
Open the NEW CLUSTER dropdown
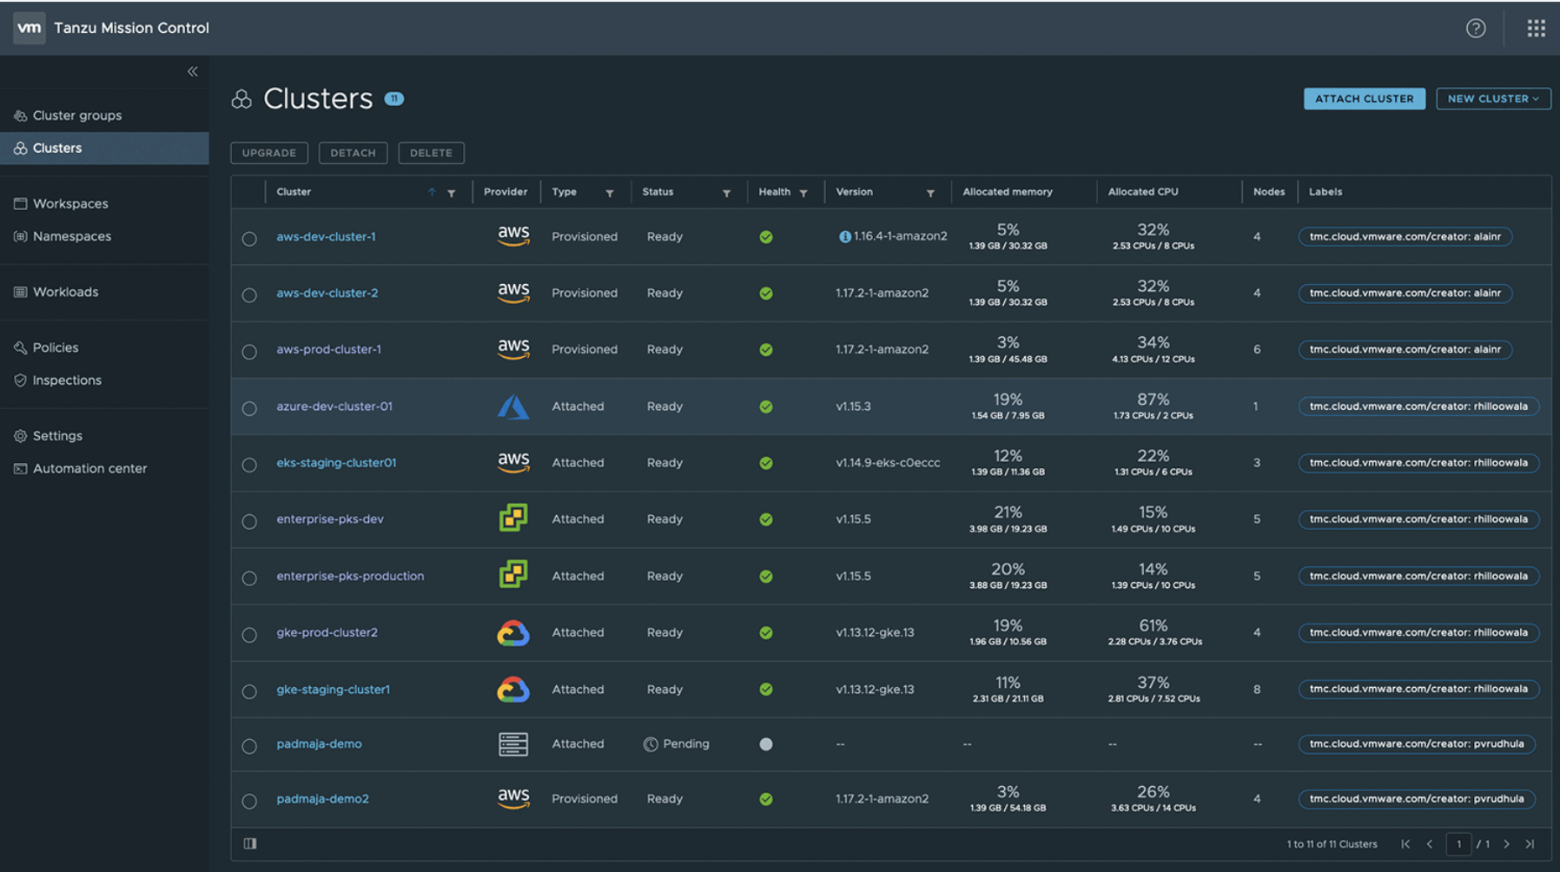coord(1493,98)
